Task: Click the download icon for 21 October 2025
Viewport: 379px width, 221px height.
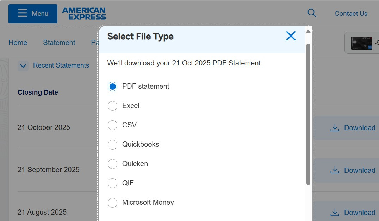Action: pyautogui.click(x=335, y=128)
